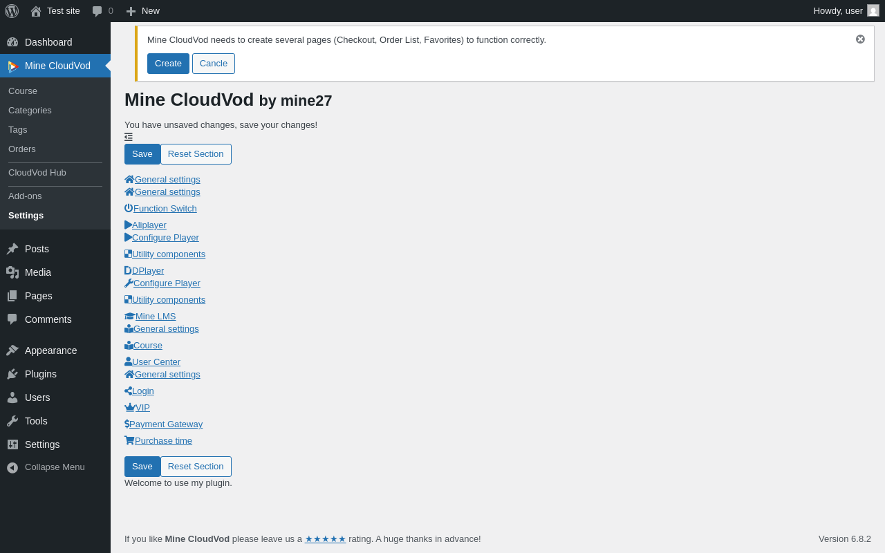Open Configure Player under DPlayer
The width and height of the screenshot is (885, 553).
tap(167, 283)
